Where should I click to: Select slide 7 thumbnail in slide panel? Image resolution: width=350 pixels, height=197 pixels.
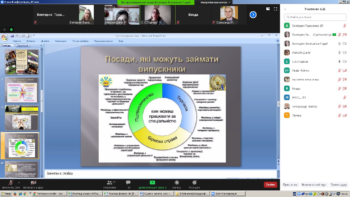pos(22,90)
